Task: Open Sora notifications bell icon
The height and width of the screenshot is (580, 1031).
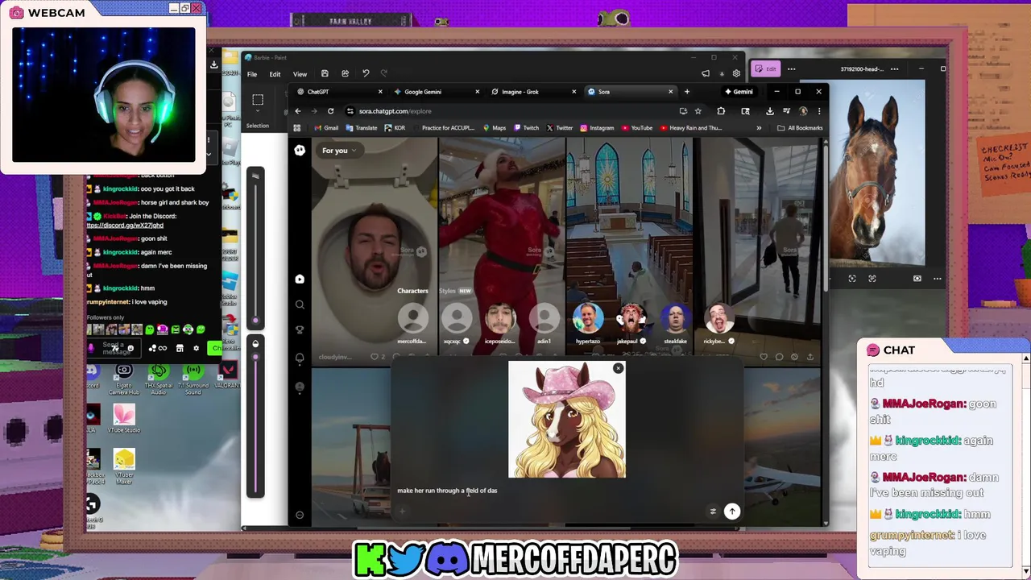Action: coord(300,358)
